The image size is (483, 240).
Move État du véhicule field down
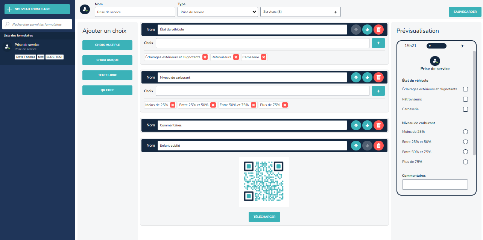(367, 29)
